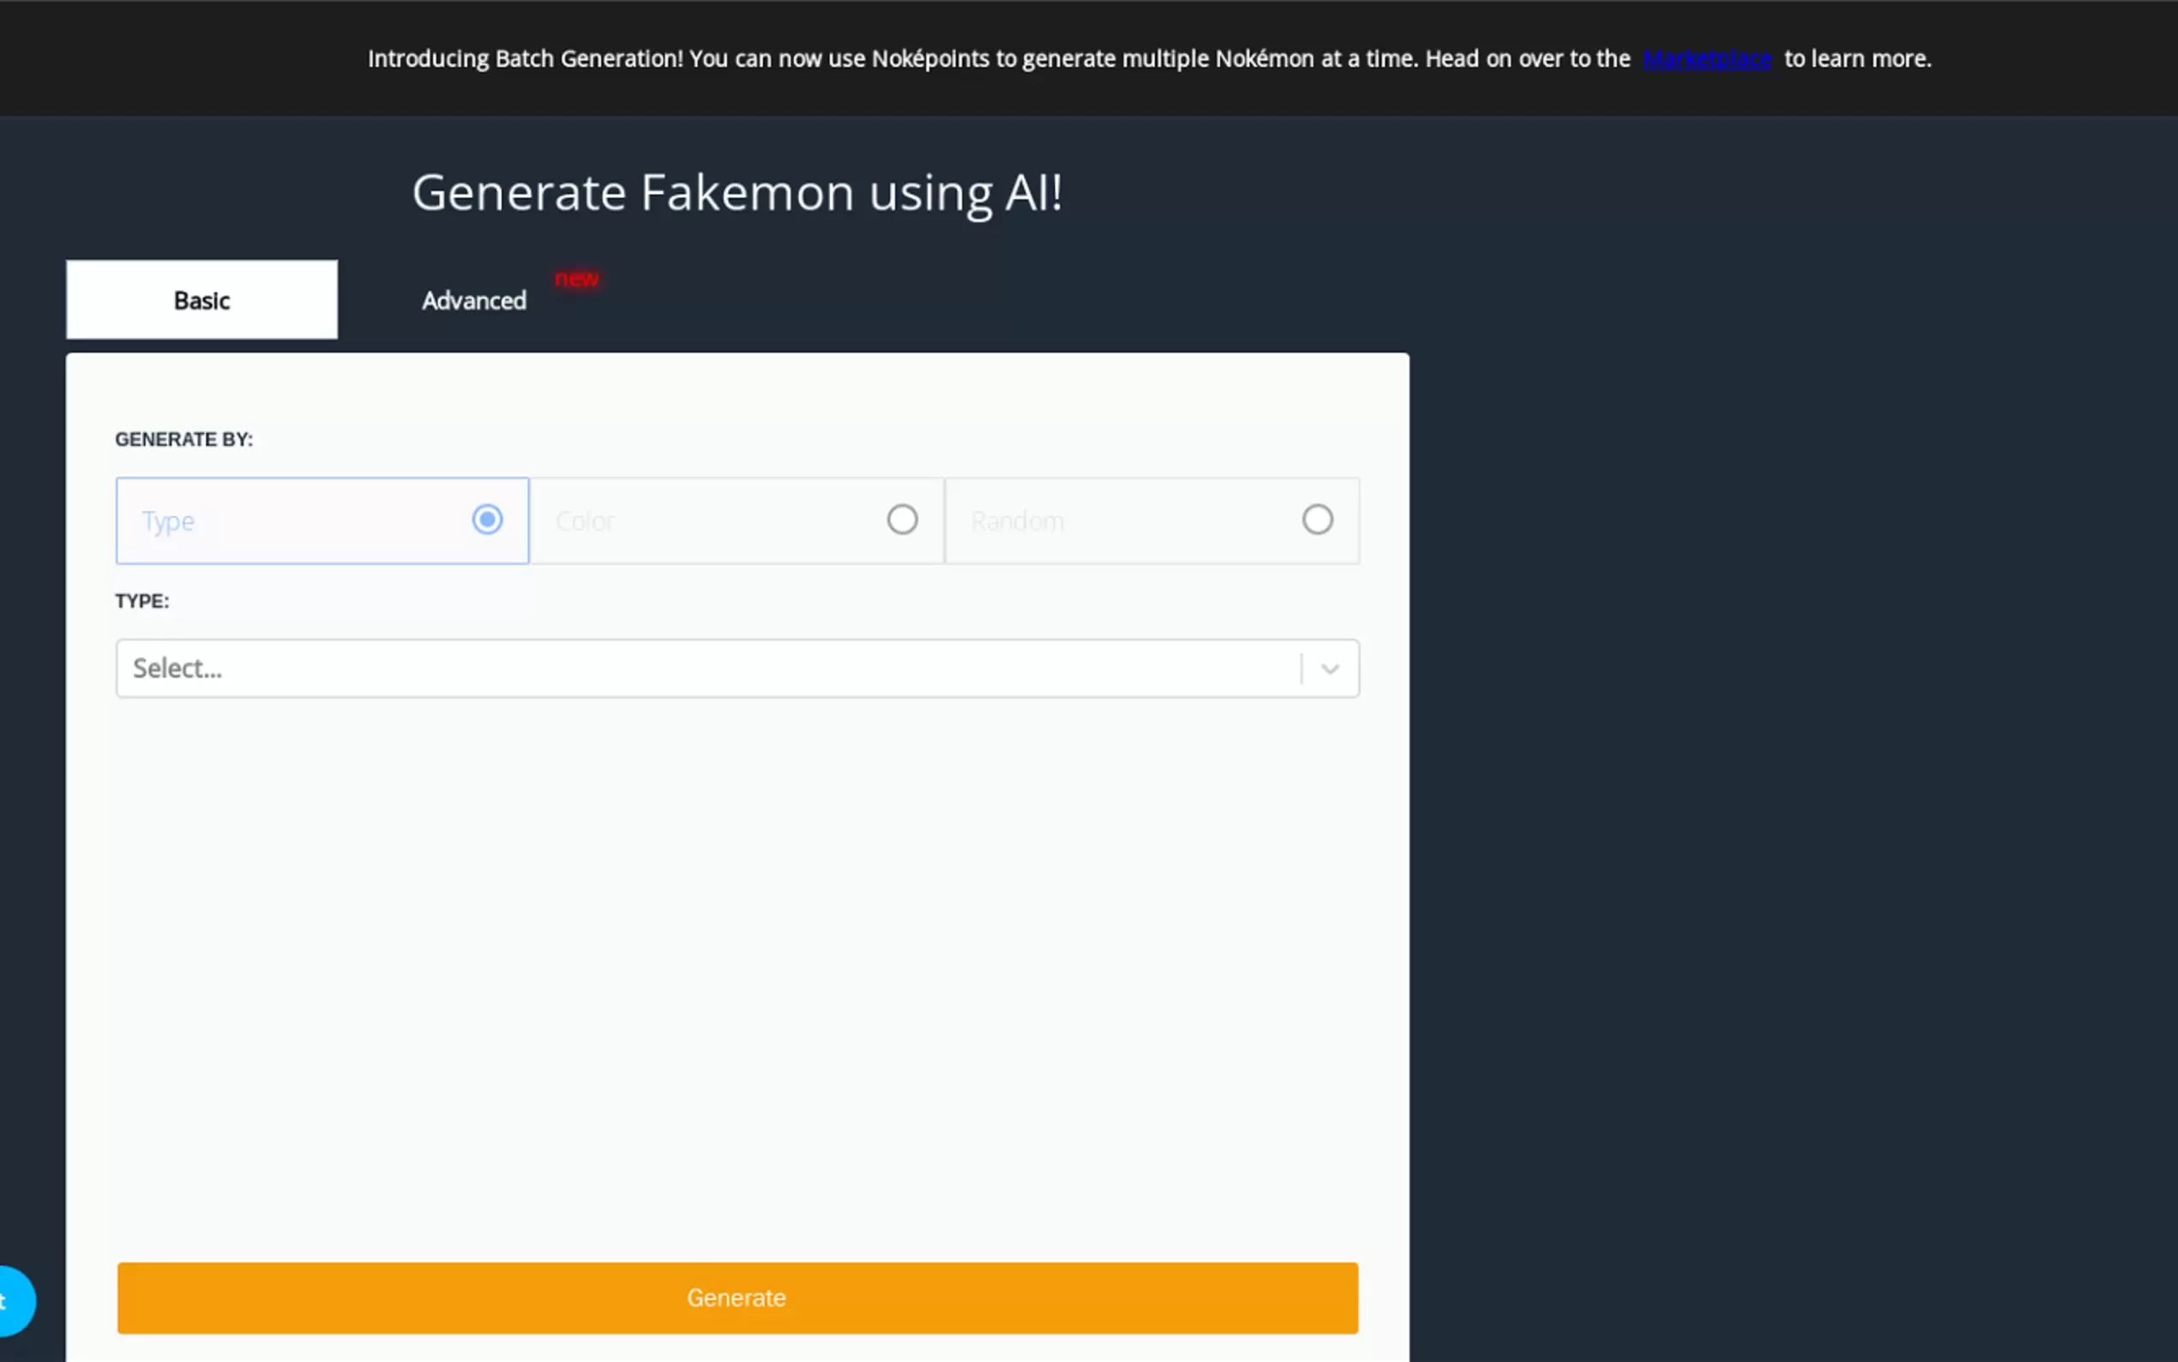2178x1362 pixels.
Task: Switch to the Advanced tab
Action: (x=473, y=301)
